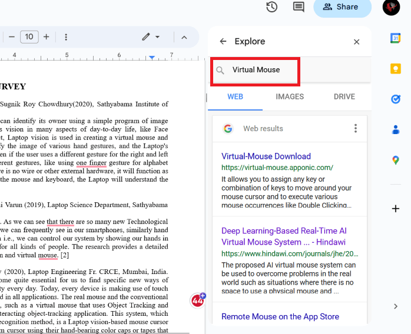This screenshot has width=411, height=334.
Task: Open the toolbar more options menu
Action: (x=66, y=37)
